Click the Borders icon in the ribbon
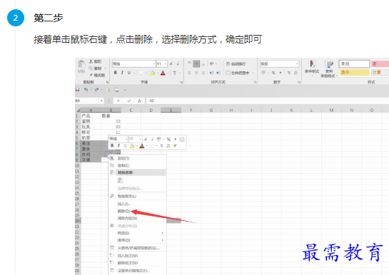 coord(141,73)
